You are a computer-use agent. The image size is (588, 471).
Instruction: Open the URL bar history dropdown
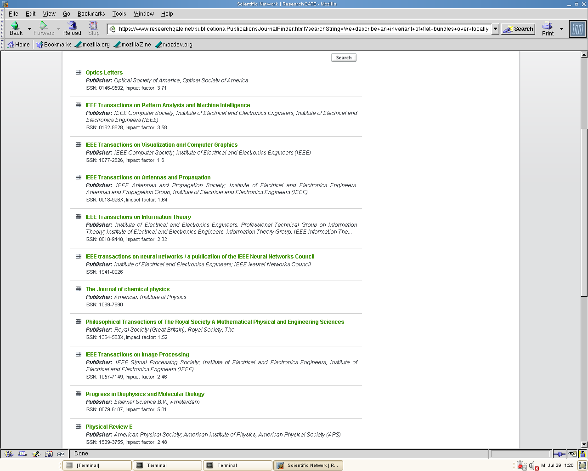tap(495, 29)
